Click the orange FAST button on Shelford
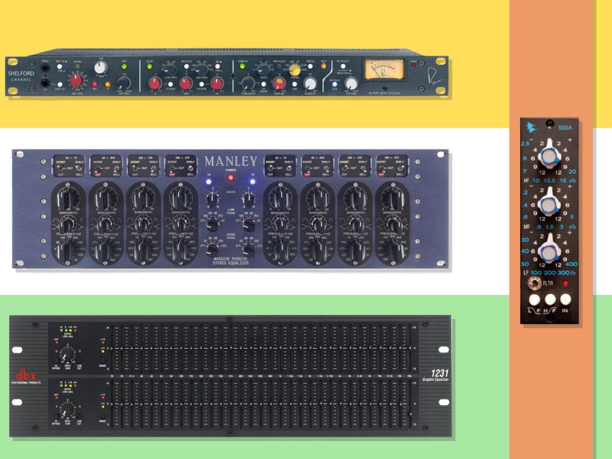 tap(324, 66)
